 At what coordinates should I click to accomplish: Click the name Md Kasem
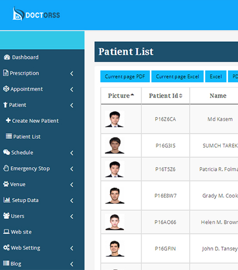(x=220, y=119)
